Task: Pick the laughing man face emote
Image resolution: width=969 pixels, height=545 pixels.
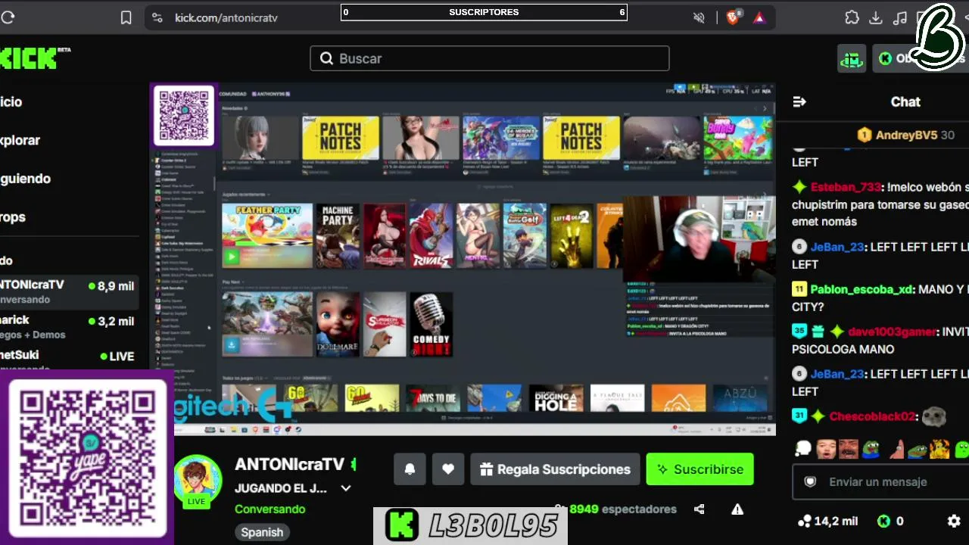Action: click(x=826, y=449)
